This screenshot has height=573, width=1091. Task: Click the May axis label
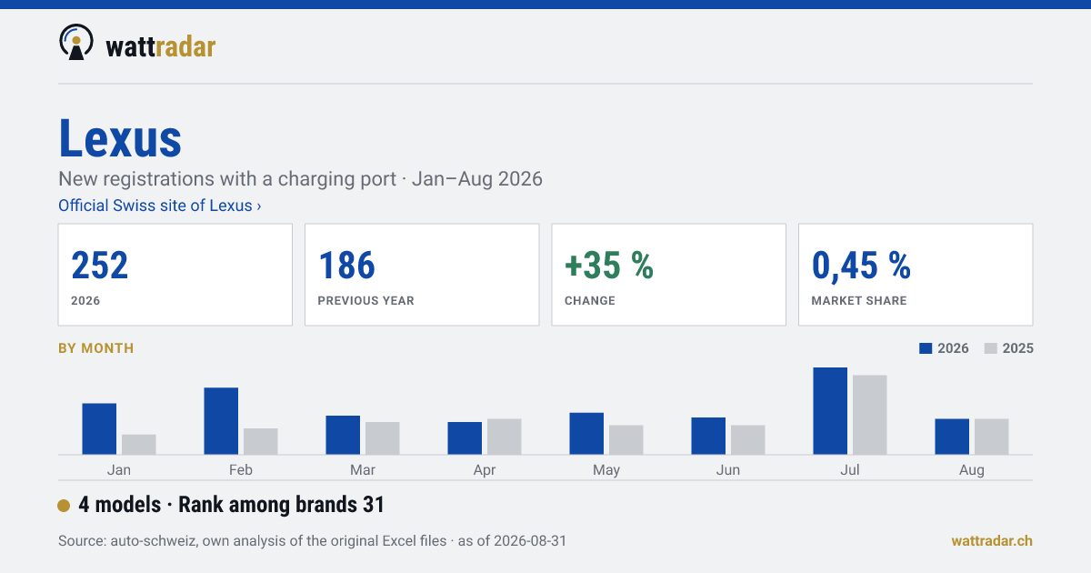(606, 470)
